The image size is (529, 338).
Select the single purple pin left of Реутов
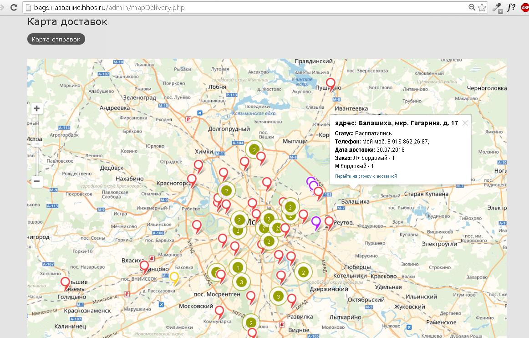316,222
